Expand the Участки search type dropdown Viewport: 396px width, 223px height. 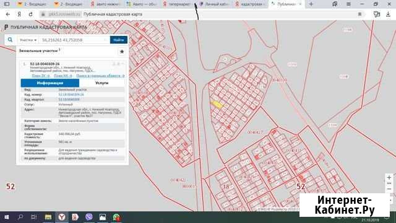point(28,40)
